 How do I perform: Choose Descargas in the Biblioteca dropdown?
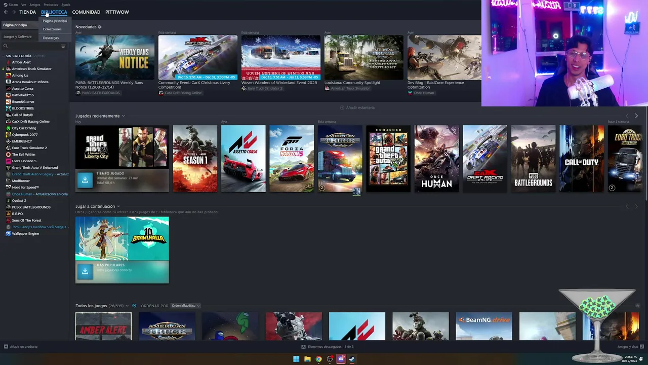click(51, 38)
